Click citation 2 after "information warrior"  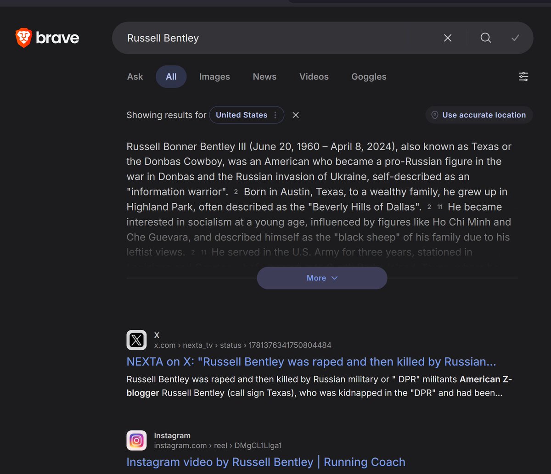[236, 192]
